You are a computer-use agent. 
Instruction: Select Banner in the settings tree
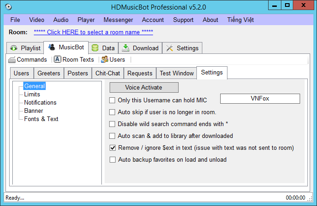coord(33,111)
